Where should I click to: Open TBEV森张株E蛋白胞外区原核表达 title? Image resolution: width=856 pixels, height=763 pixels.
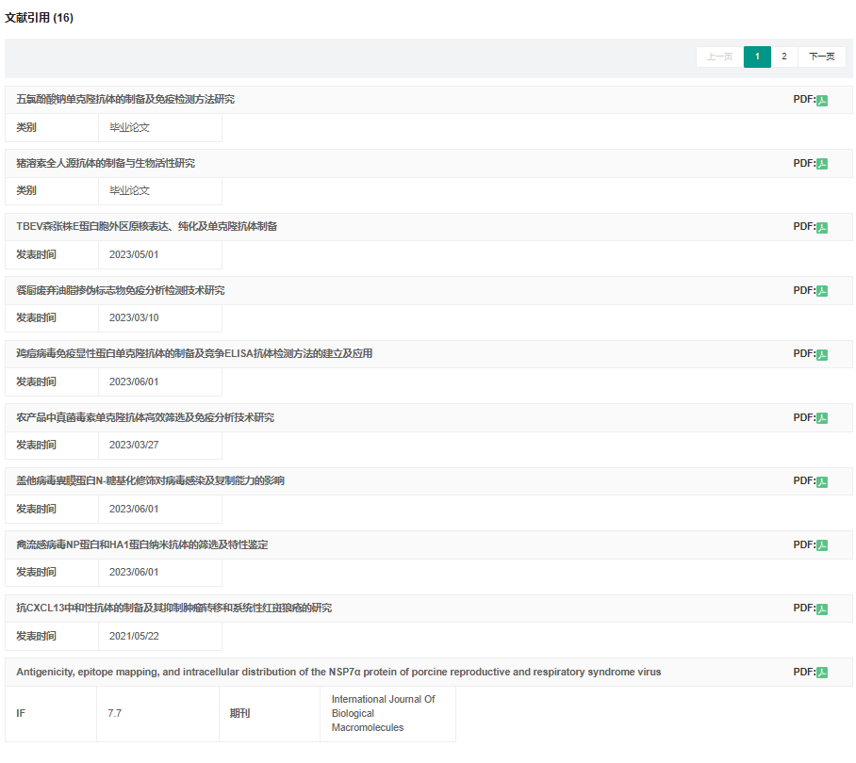[x=146, y=227]
